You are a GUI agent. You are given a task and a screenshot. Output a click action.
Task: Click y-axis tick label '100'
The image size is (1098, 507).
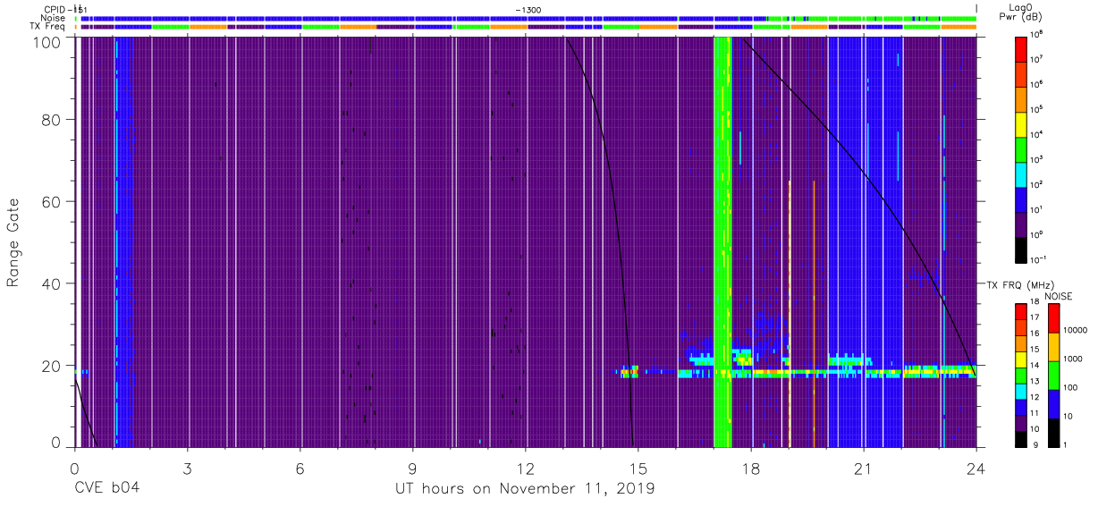click(x=47, y=41)
